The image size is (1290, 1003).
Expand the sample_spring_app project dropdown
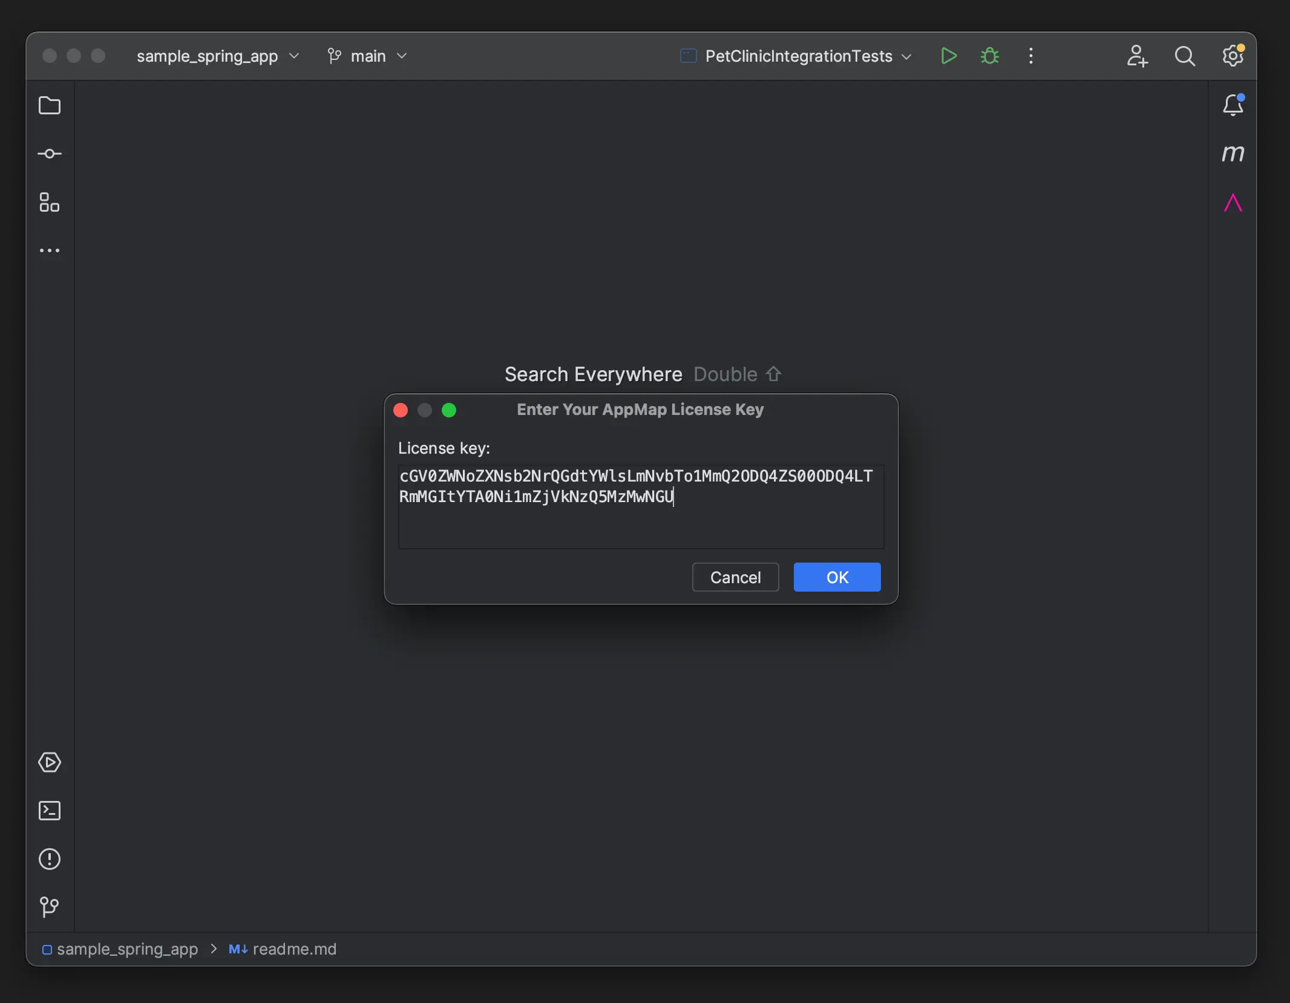(218, 56)
